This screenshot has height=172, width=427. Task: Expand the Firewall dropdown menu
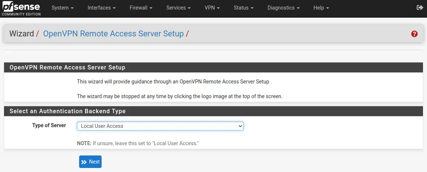point(141,8)
